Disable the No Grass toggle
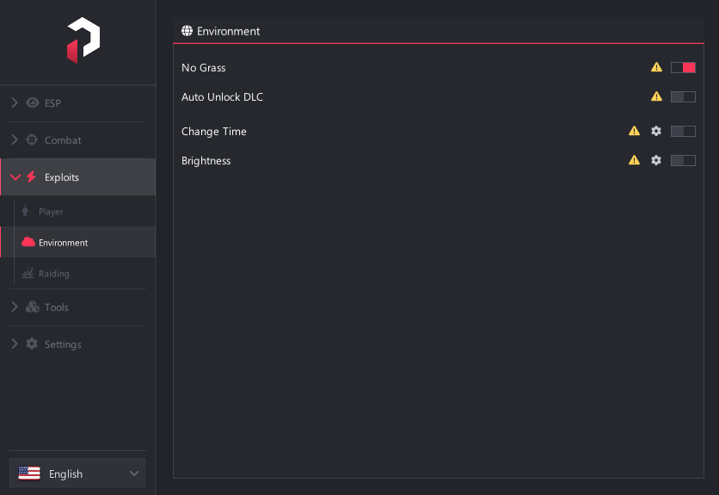This screenshot has width=719, height=495. click(x=683, y=67)
